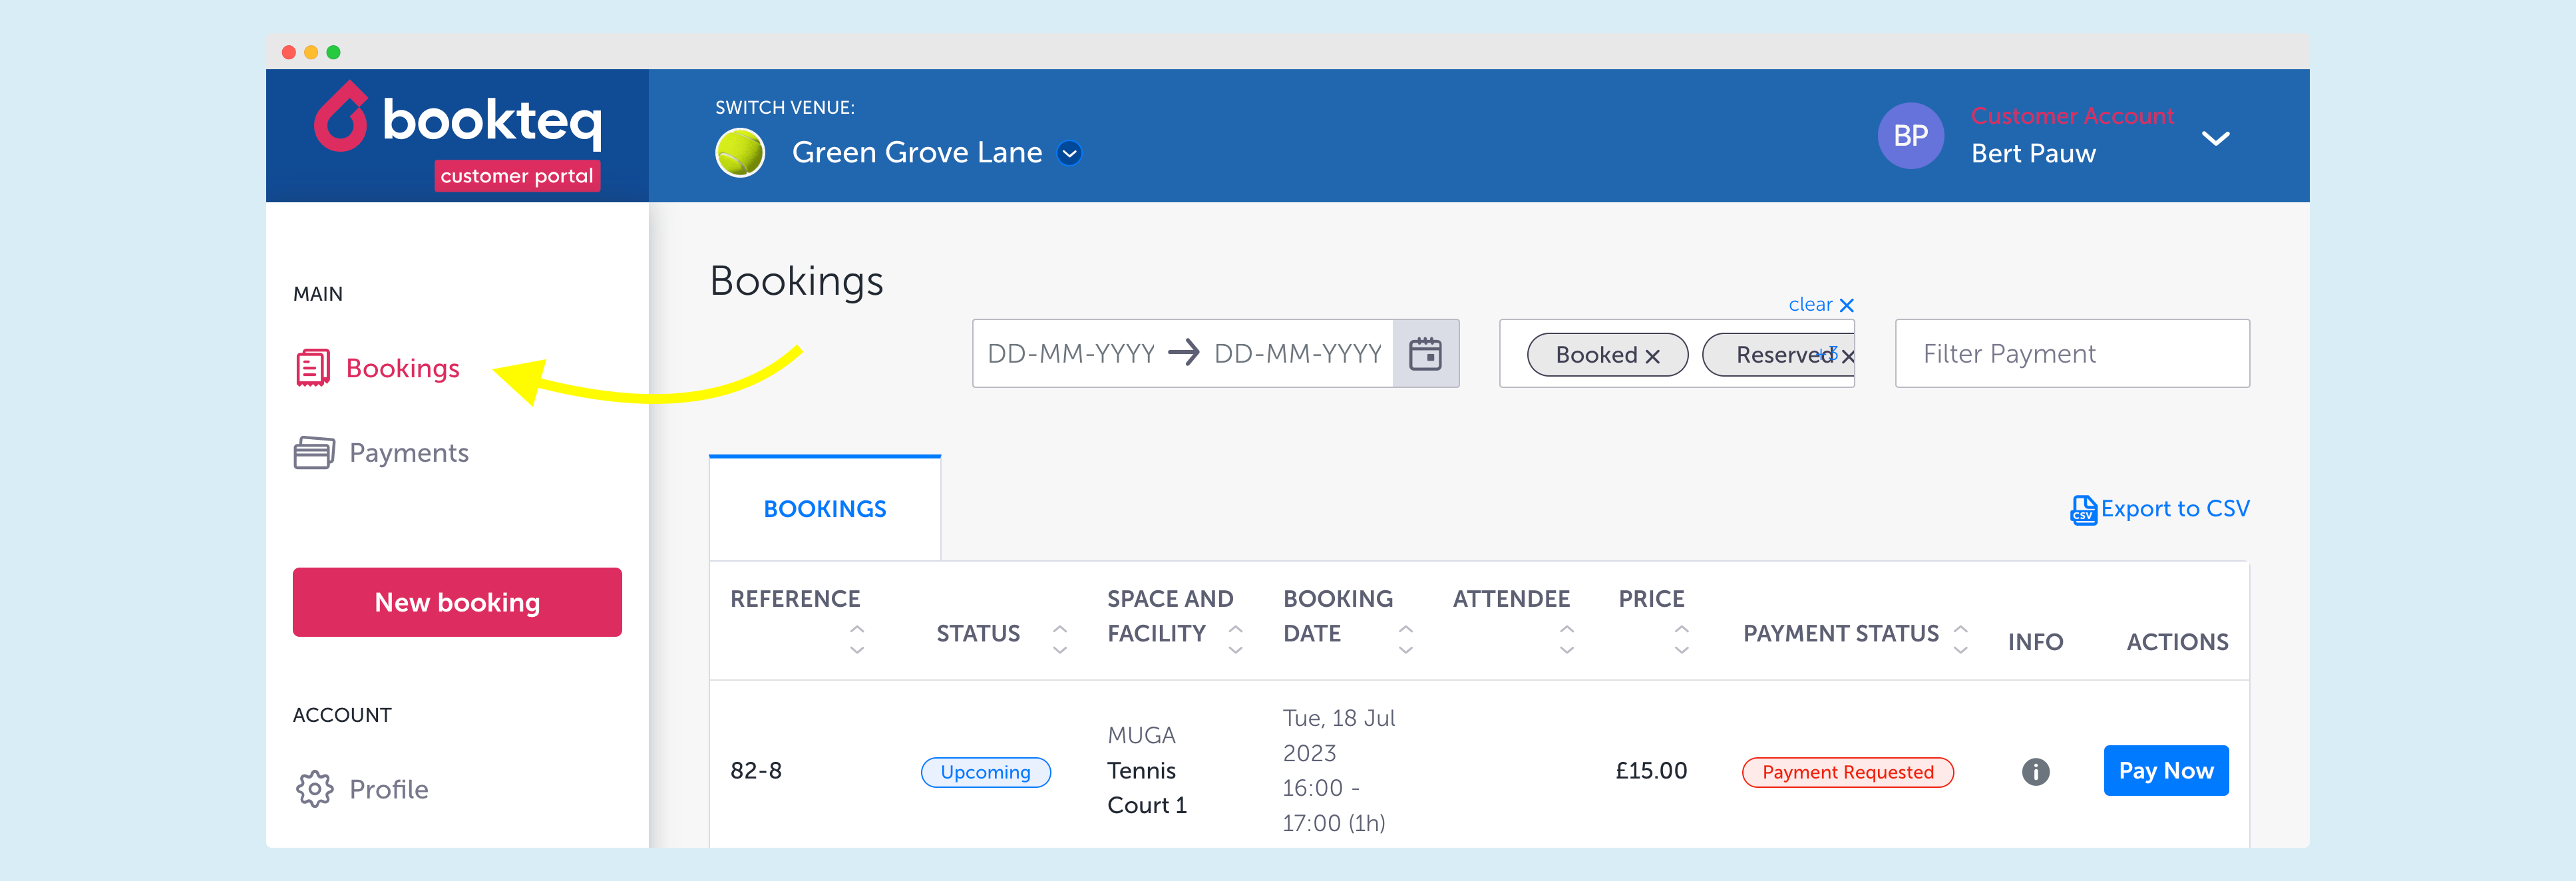The height and width of the screenshot is (881, 2576).
Task: Click Pay Now for booking 82-8
Action: click(2166, 770)
